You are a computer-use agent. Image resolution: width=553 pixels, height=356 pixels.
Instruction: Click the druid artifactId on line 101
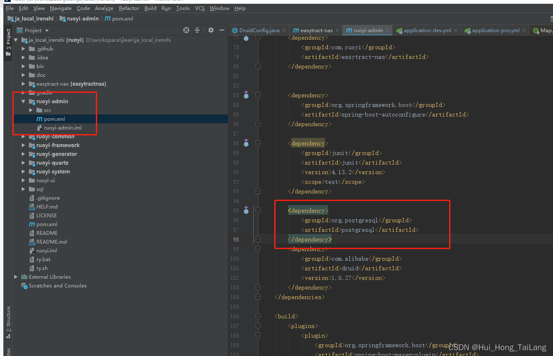[x=350, y=268]
